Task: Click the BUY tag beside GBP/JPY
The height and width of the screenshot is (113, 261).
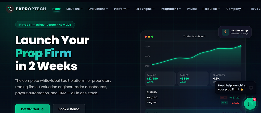Action: pos(224,103)
